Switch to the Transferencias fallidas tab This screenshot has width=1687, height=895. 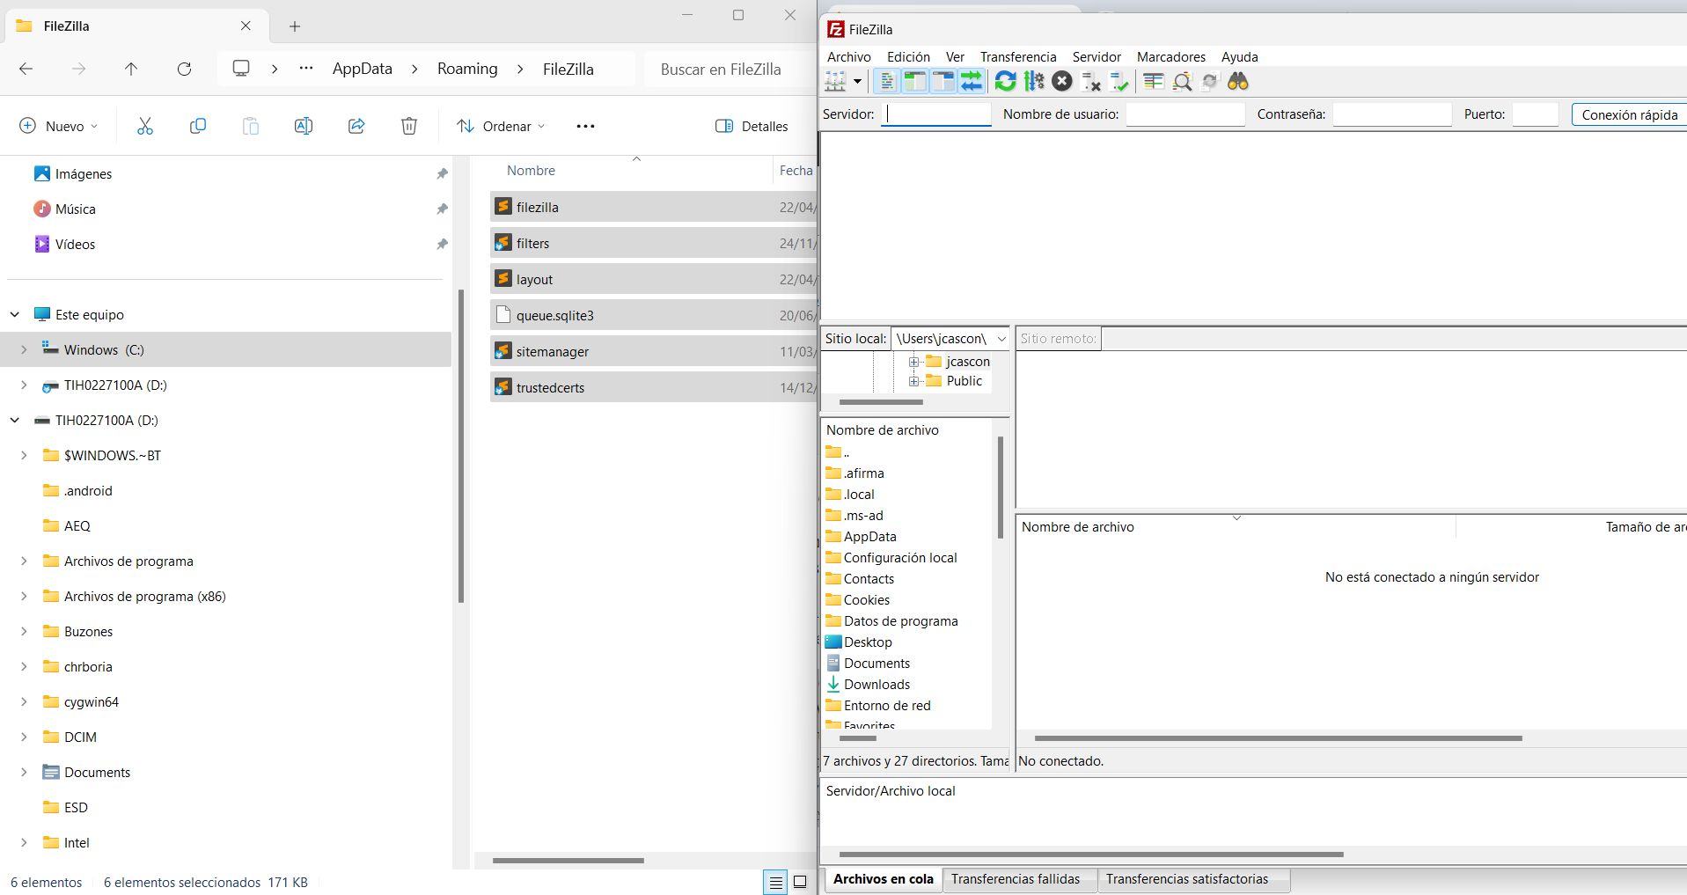pyautogui.click(x=1015, y=879)
